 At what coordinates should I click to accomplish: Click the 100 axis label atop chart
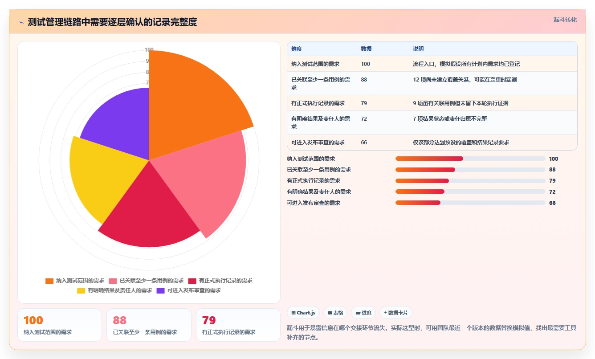[x=149, y=50]
